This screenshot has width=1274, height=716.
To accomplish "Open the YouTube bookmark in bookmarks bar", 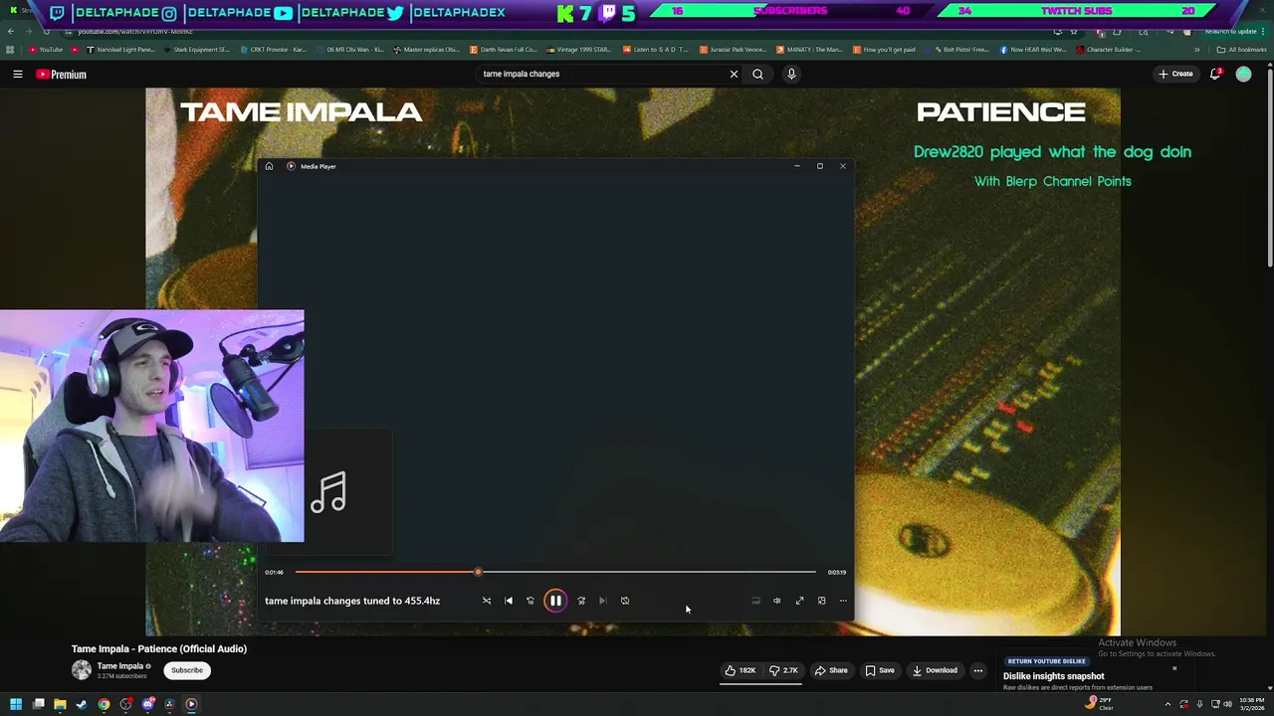I will [x=46, y=50].
